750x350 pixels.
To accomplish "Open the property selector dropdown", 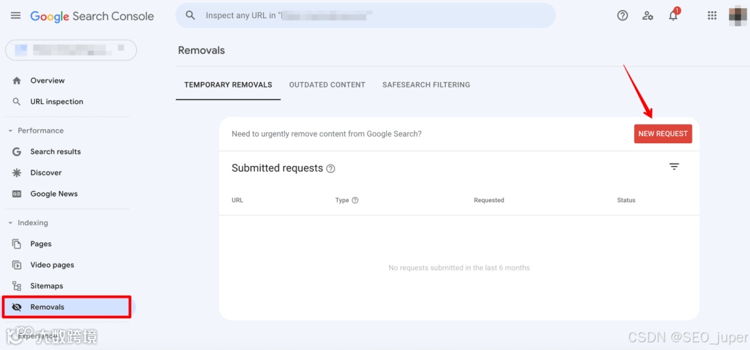I will [x=71, y=50].
